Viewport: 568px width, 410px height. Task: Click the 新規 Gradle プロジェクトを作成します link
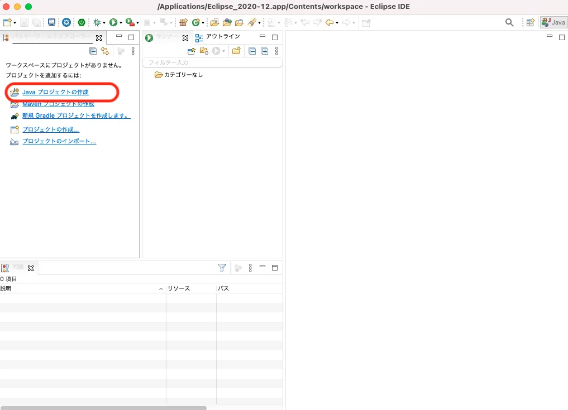pos(77,115)
